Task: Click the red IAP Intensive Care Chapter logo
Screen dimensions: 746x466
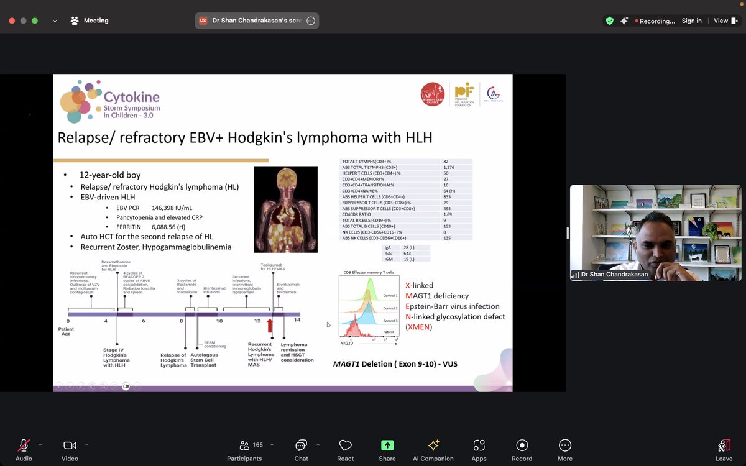Action: point(433,94)
